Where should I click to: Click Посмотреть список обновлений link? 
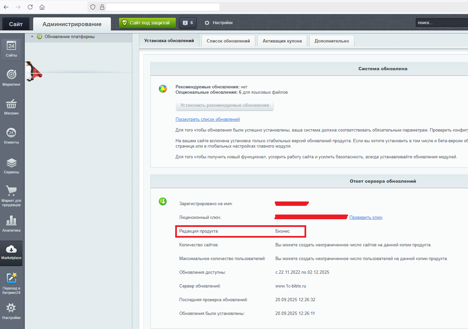pos(207,119)
